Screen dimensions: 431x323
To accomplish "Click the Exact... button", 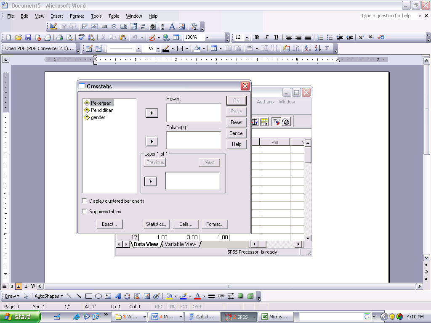I will pyautogui.click(x=109, y=224).
